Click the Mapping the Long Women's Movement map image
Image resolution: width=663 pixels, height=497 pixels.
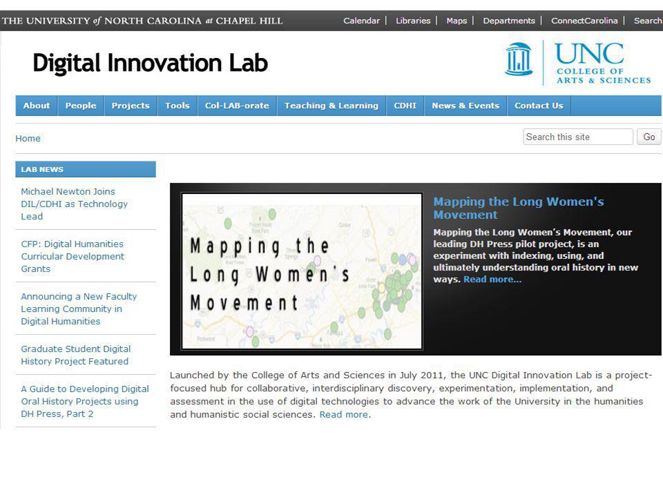(302, 271)
